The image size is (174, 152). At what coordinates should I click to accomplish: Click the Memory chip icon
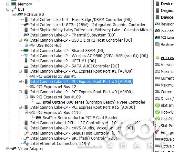coord(14,4)
